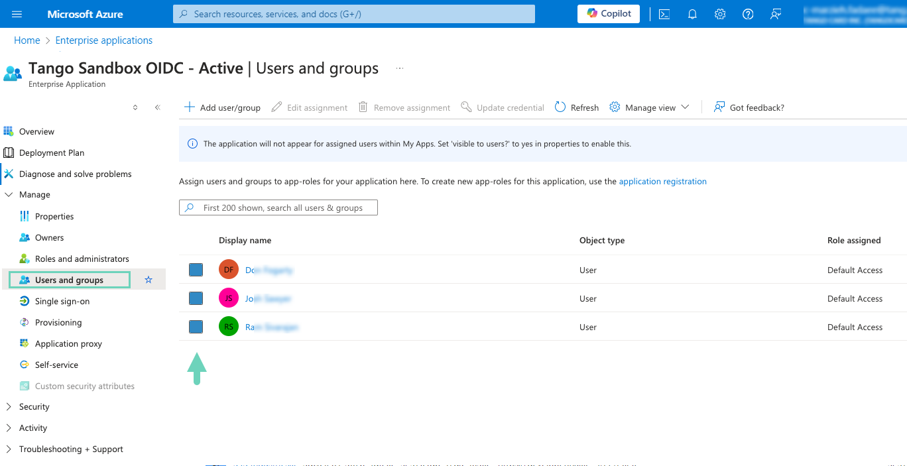Click "User" in the DF row
Image resolution: width=907 pixels, height=466 pixels.
tap(588, 270)
